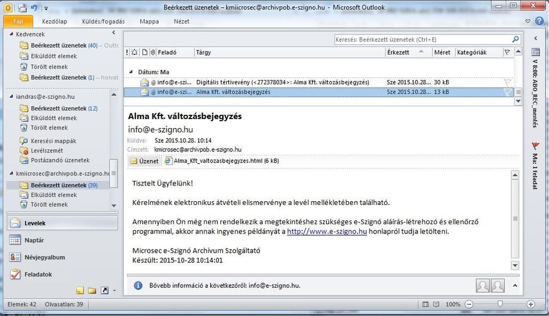549x316 pixels.
Task: Select the Digitális tértivevény message
Action: pos(318,82)
